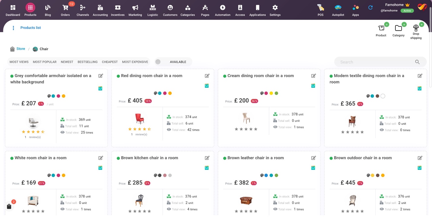
Task: Open Orders with the 12 badge
Action: coord(65,10)
